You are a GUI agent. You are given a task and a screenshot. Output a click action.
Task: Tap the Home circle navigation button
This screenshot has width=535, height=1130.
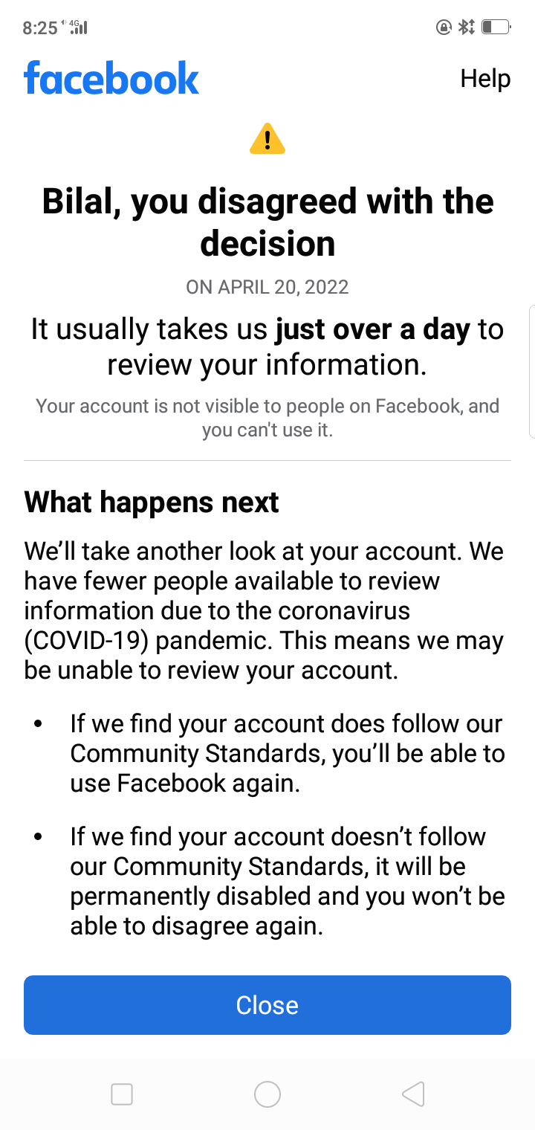267,1094
